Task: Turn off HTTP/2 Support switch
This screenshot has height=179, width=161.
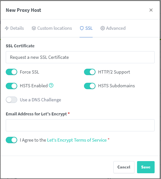Action: click(90, 72)
